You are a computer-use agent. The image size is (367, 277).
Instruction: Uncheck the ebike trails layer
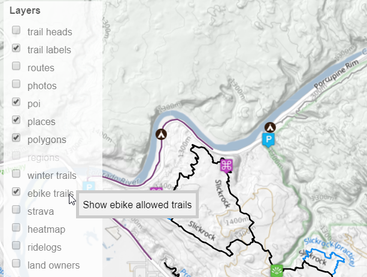[16, 191]
